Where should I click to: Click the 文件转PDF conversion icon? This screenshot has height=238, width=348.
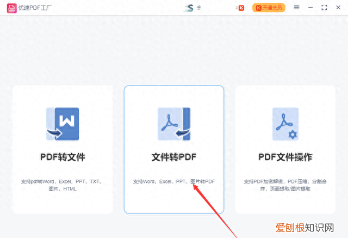[x=174, y=124]
